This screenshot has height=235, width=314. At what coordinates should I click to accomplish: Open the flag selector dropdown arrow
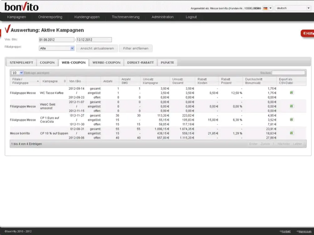tap(270, 8)
